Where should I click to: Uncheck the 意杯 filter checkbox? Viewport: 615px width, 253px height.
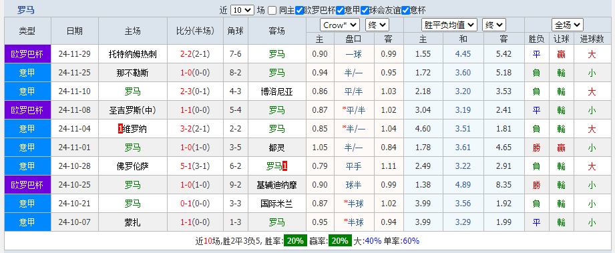(x=405, y=10)
